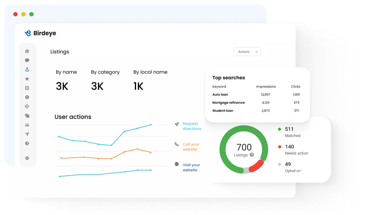Click the four-dots cluster sidebar icon
371x215 pixels.
[x=27, y=106]
